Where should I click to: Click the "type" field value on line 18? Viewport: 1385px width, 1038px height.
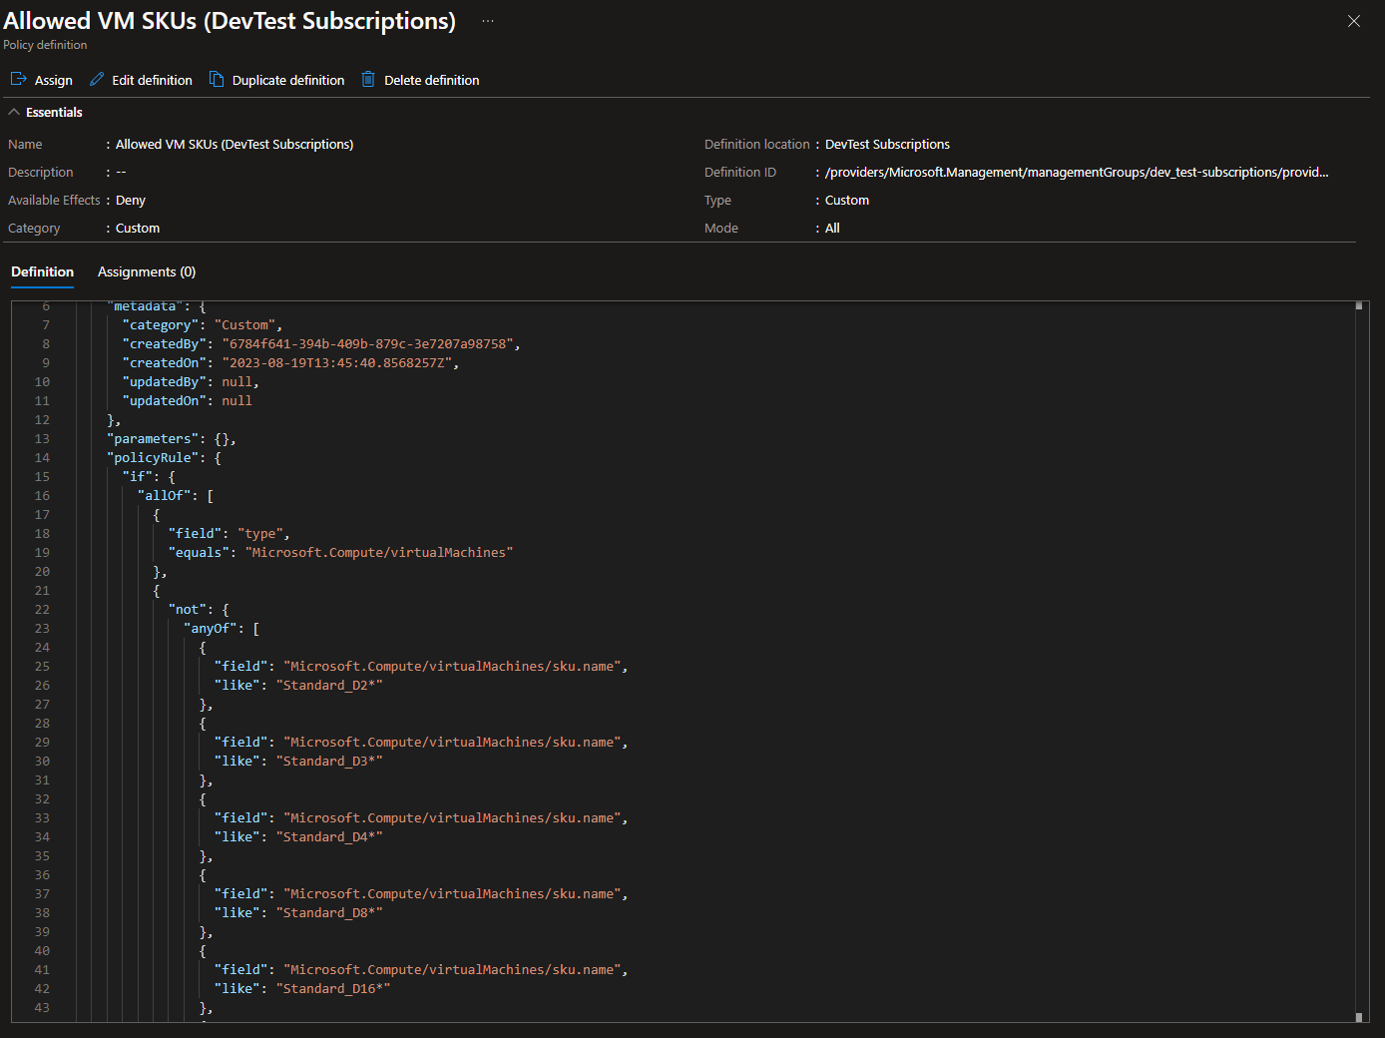(x=260, y=533)
